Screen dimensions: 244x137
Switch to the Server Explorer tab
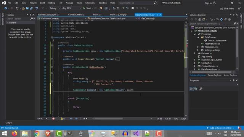(230, 75)
